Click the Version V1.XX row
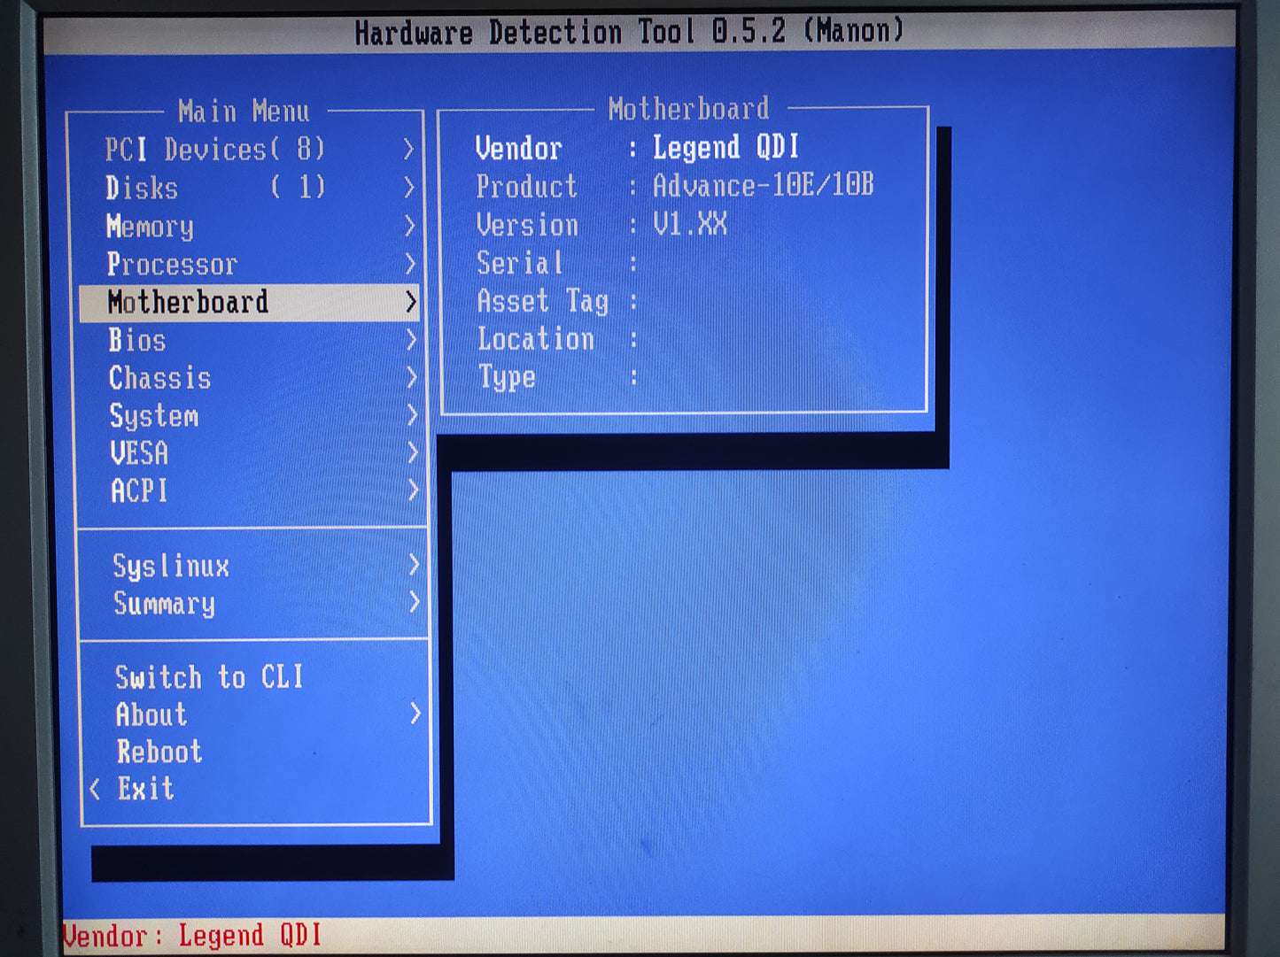 click(x=601, y=225)
